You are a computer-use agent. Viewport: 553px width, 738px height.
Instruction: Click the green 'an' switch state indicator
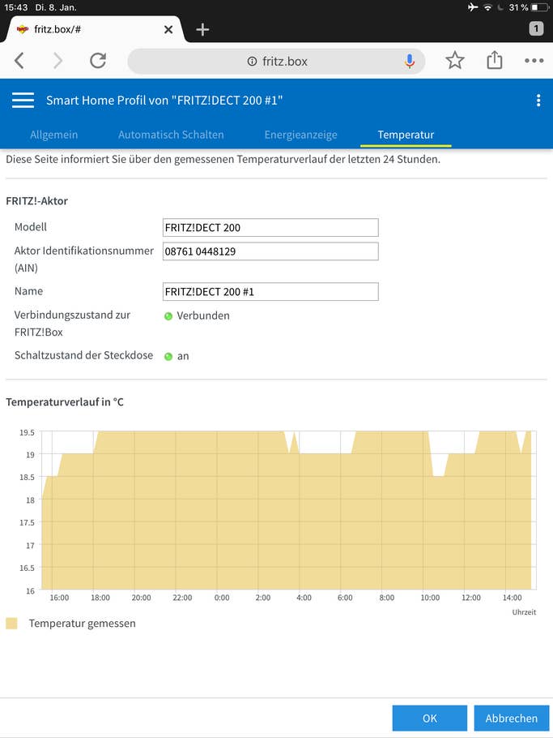pos(168,356)
